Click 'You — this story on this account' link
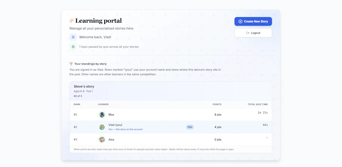This screenshot has height=167, width=342. point(125,129)
